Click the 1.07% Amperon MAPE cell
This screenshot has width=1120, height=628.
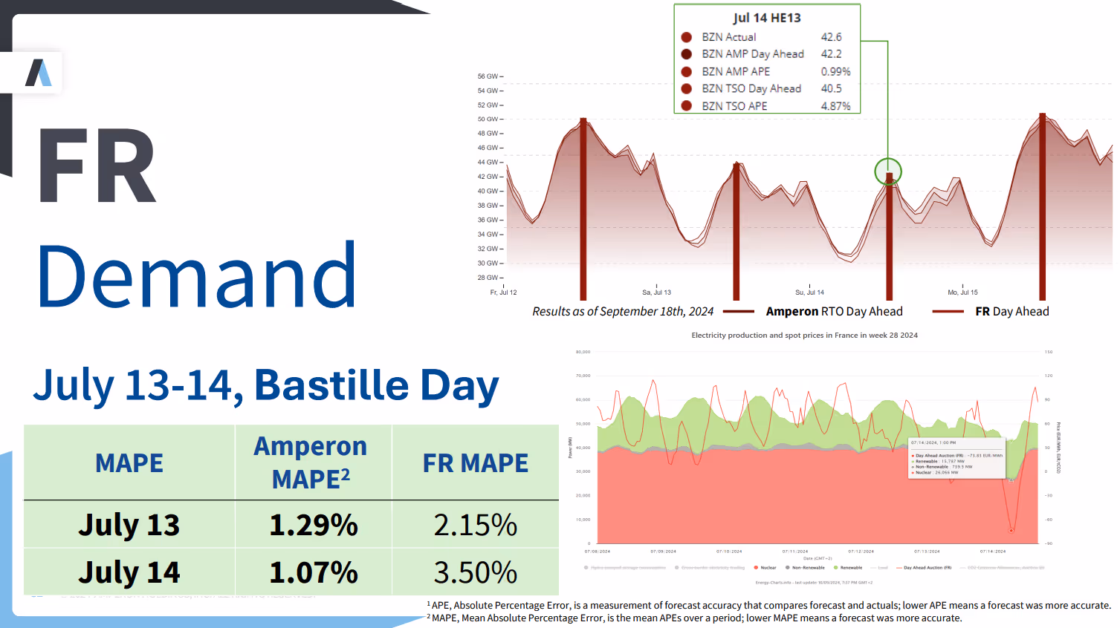[x=314, y=572]
